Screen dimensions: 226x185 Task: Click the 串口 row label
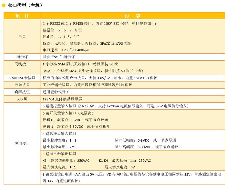coord(22,37)
